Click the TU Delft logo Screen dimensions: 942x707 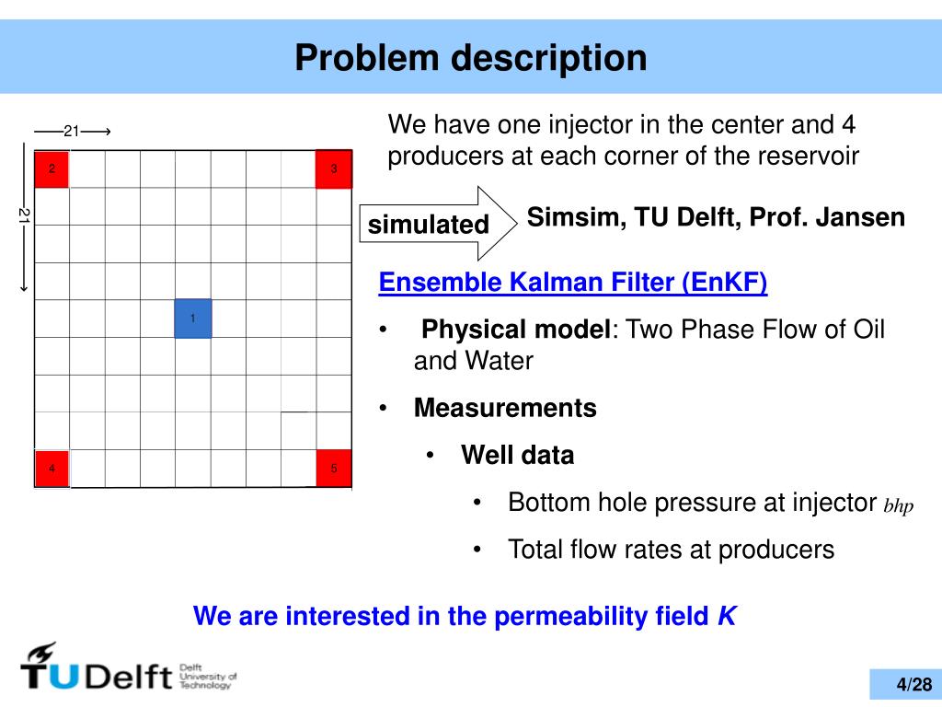(x=129, y=666)
